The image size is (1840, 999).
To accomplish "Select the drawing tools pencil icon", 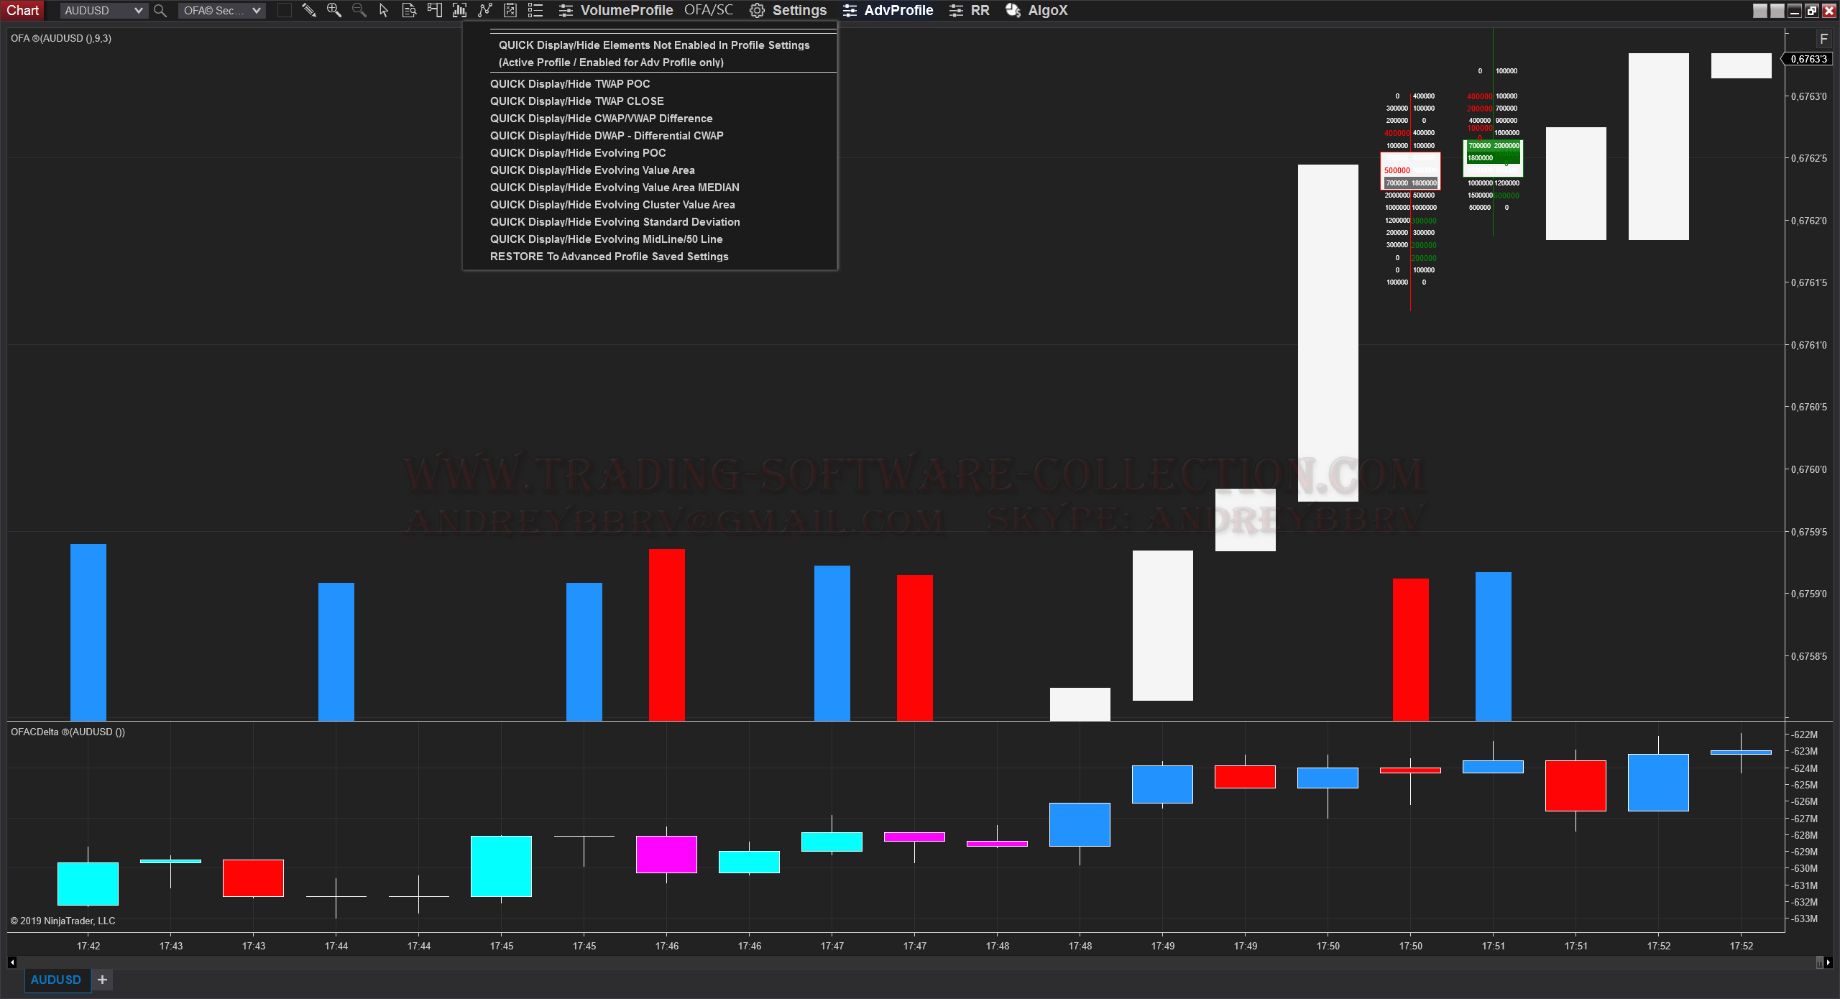I will click(309, 10).
